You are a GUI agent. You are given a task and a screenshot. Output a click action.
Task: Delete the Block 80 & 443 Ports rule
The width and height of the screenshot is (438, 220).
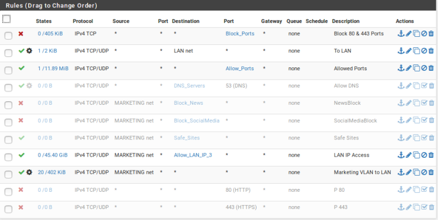point(431,34)
